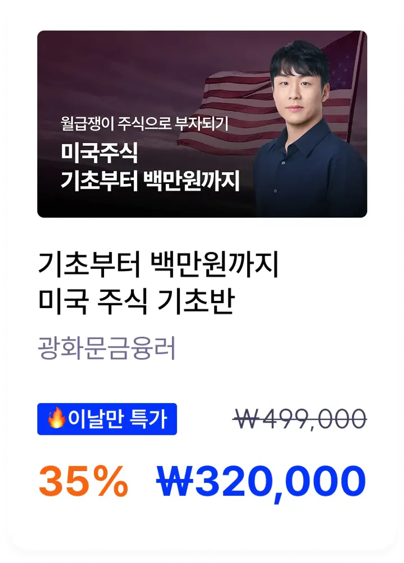Viewport: 404px width, 563px height.
Task: Open the "미국 주식 기초반" title line
Action: [137, 302]
